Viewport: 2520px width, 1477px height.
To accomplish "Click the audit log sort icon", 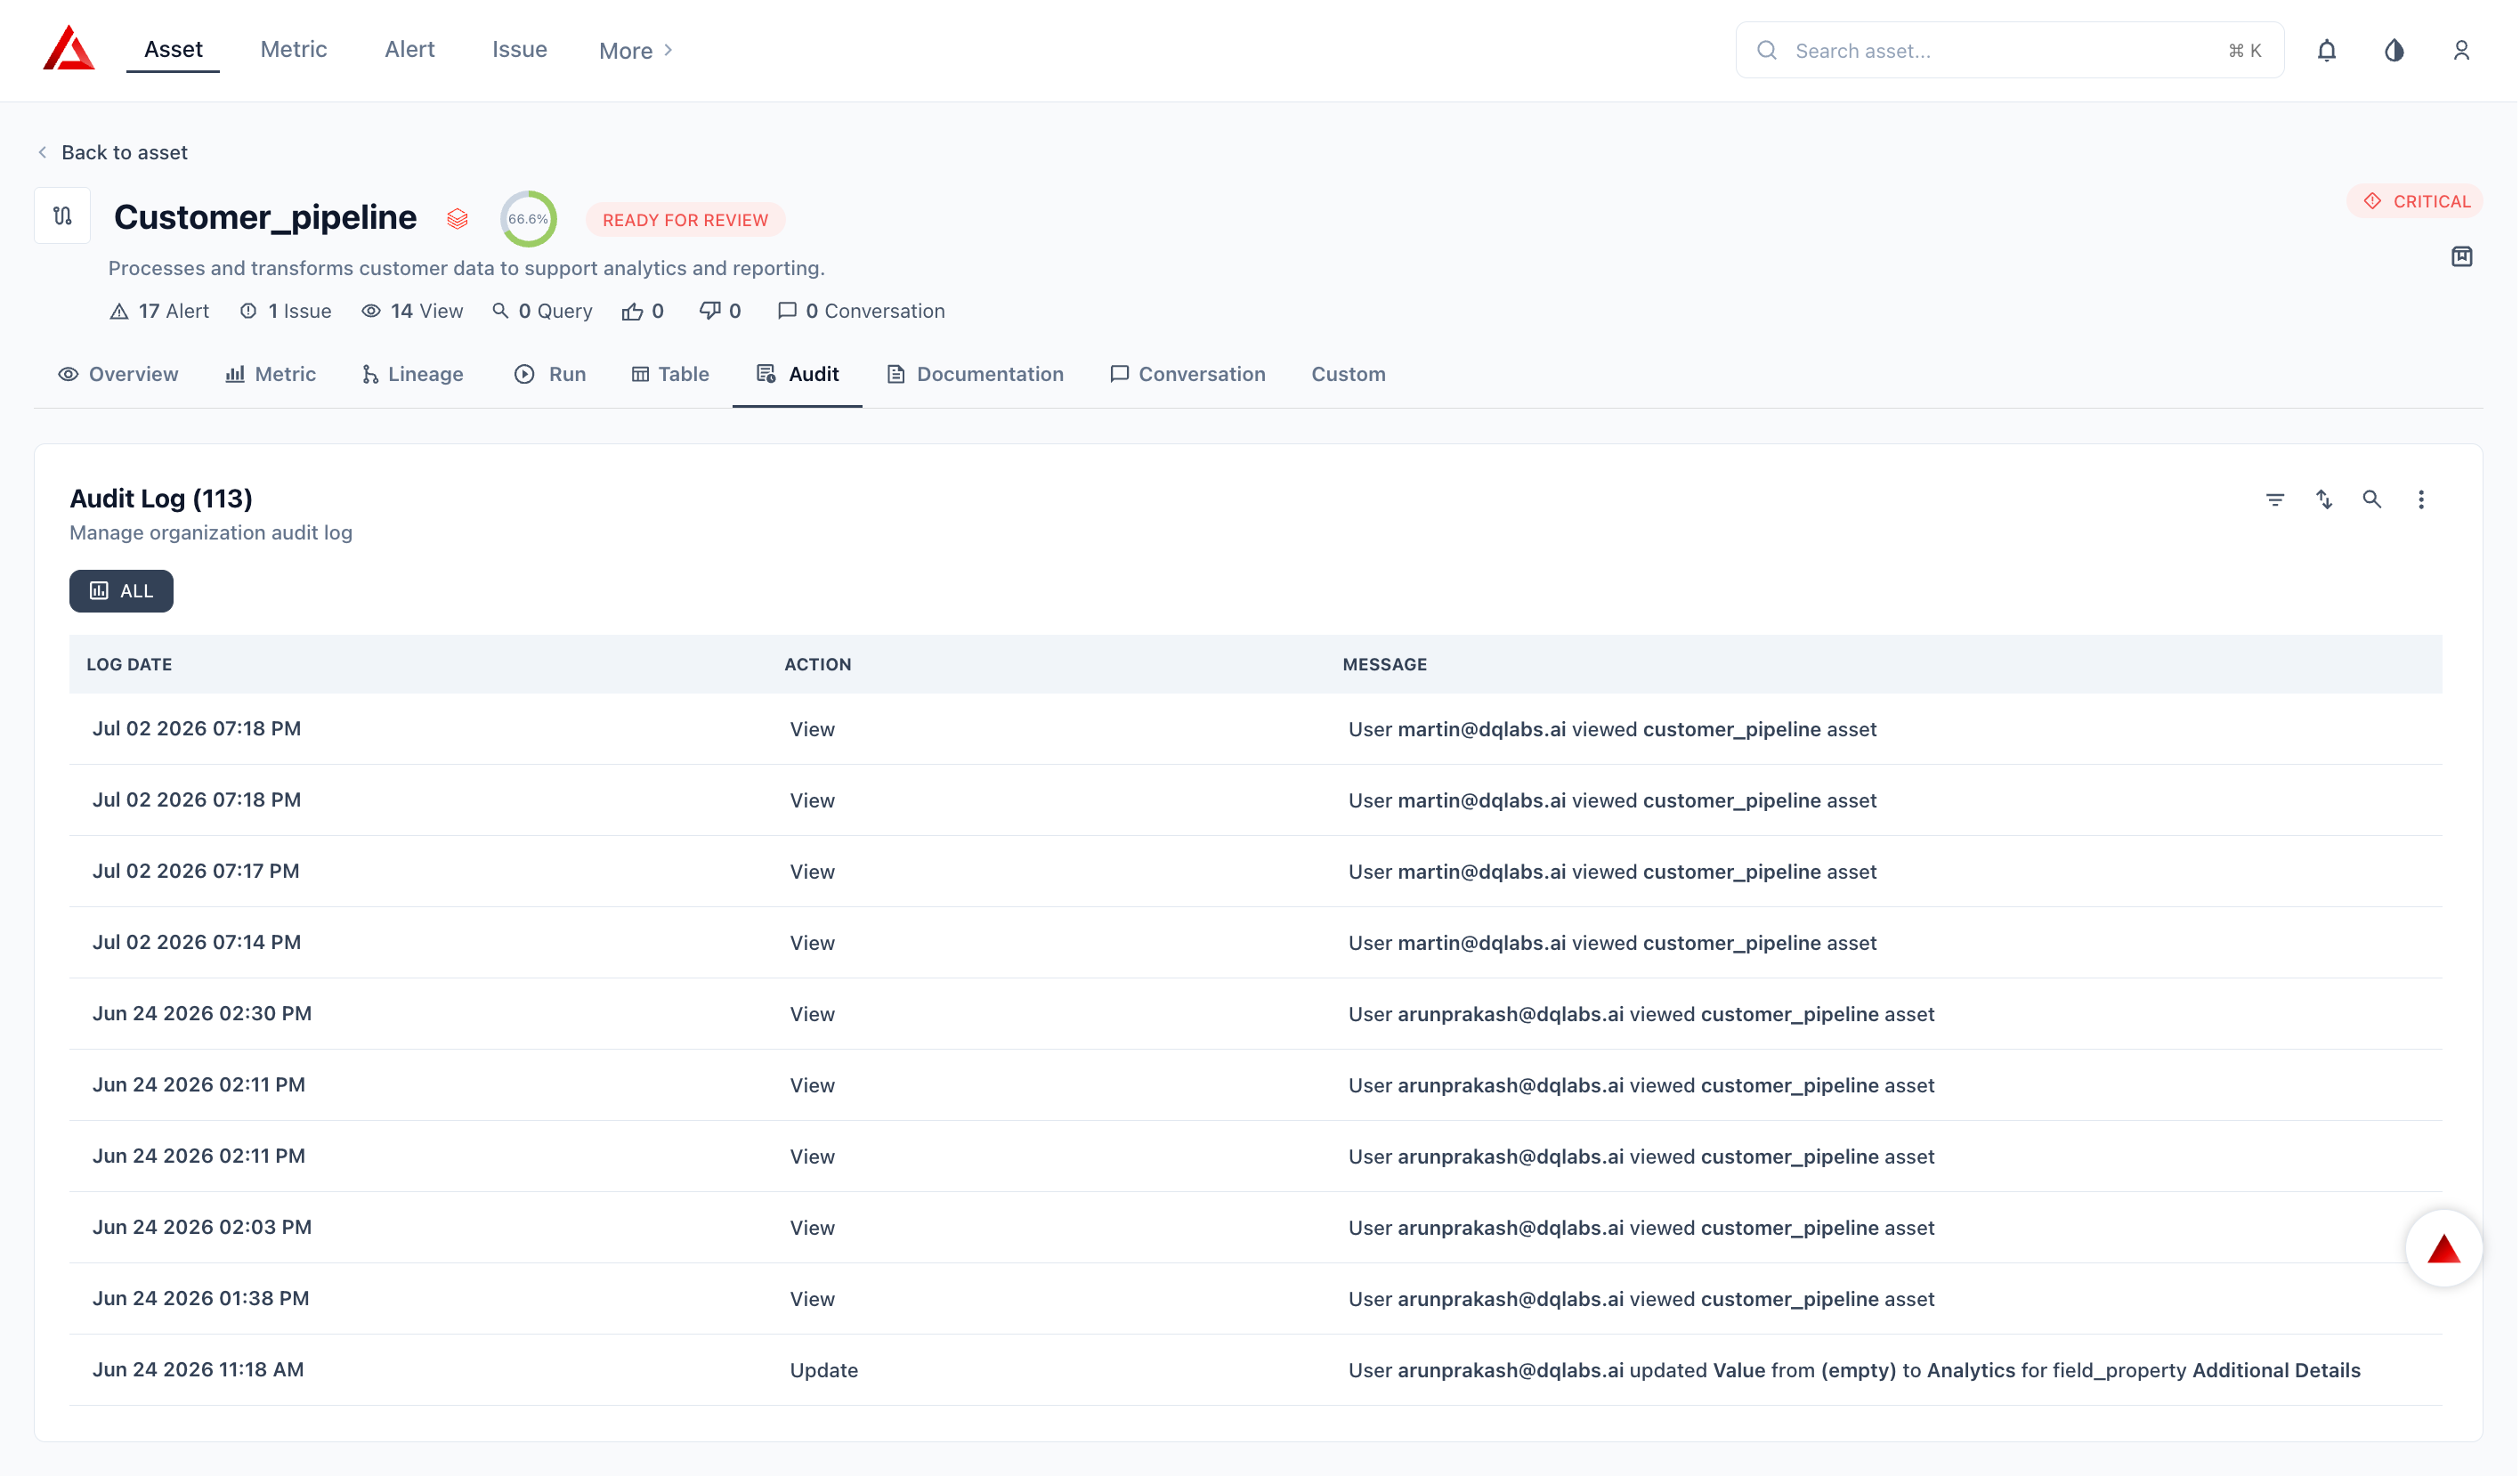I will pos(2326,500).
